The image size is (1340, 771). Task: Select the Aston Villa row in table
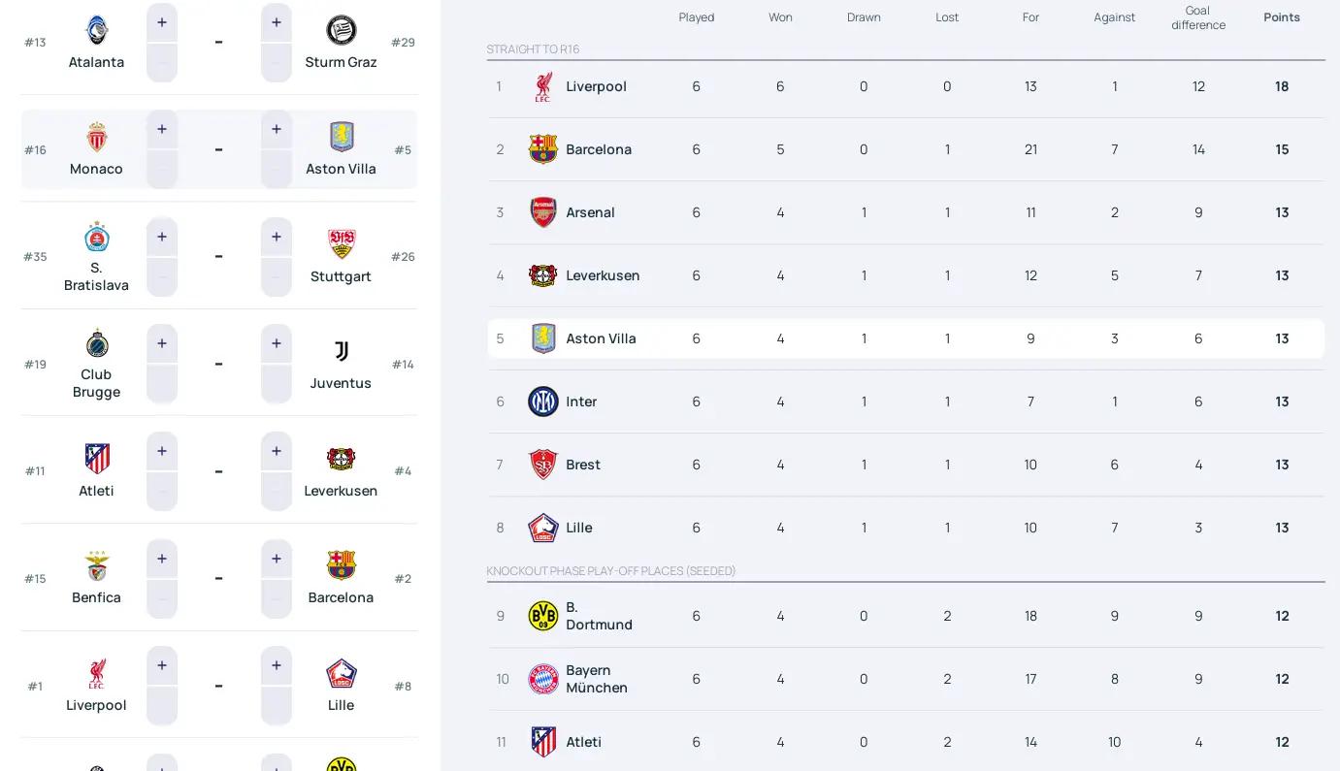coord(905,338)
